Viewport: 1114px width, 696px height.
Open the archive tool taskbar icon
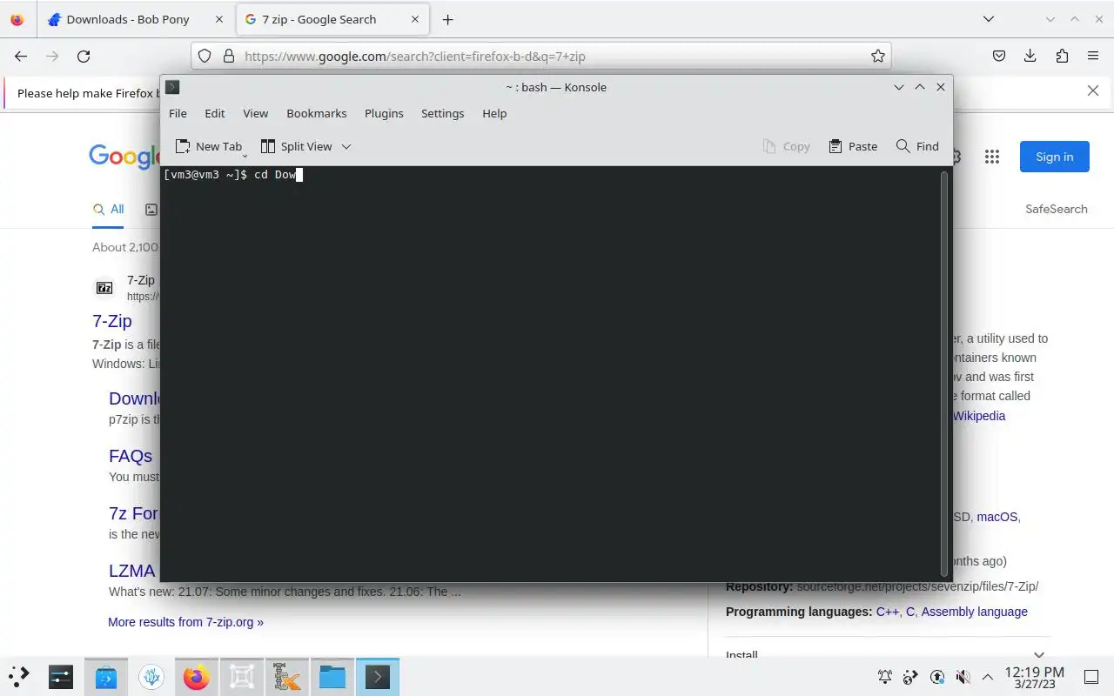287,676
